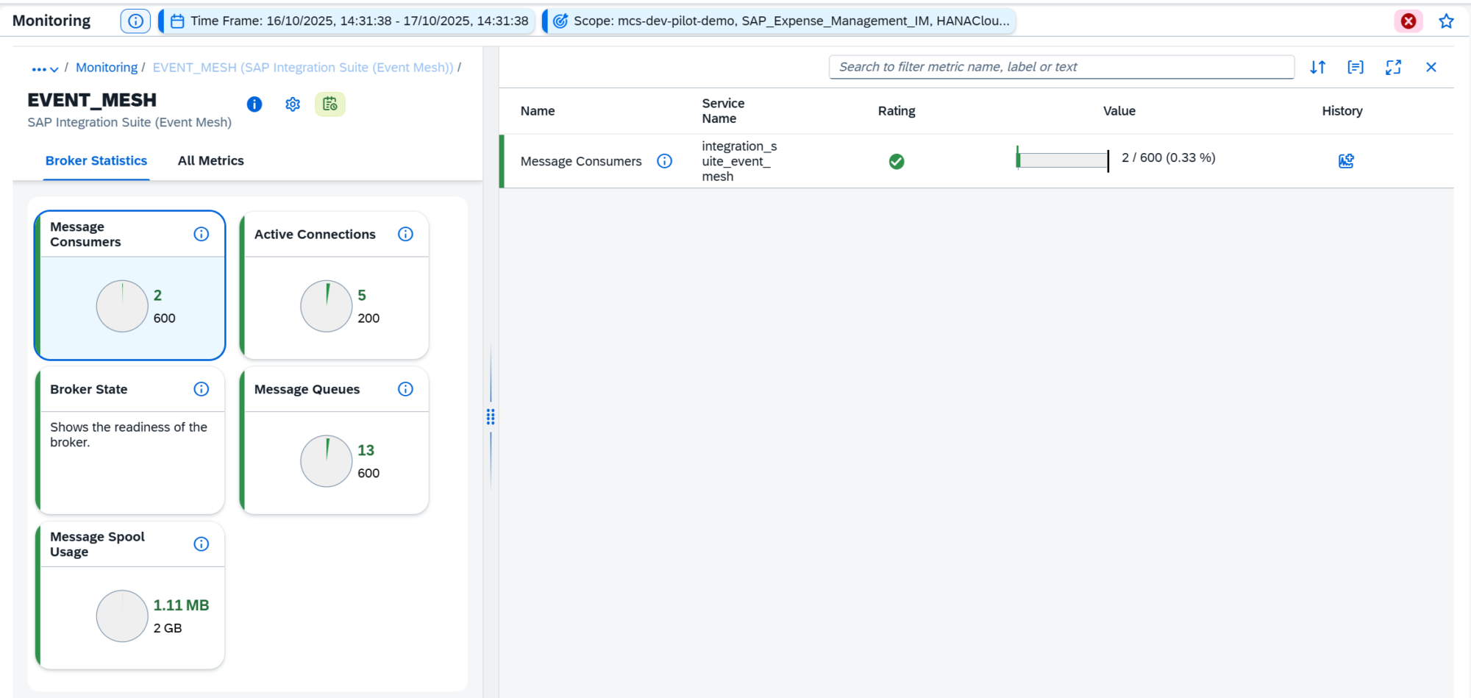The width and height of the screenshot is (1471, 698).
Task: Open the Scope selector
Action: point(782,21)
